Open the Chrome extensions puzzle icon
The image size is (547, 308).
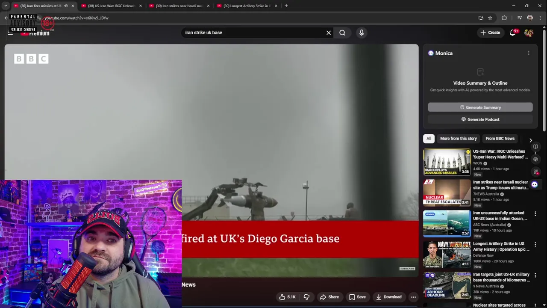[x=504, y=18]
